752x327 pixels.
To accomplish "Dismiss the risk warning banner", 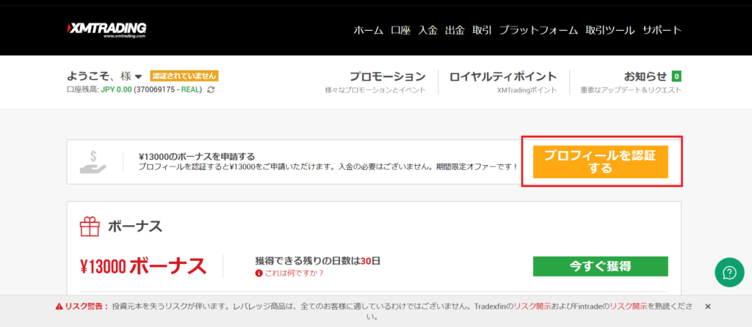I will coord(708,306).
